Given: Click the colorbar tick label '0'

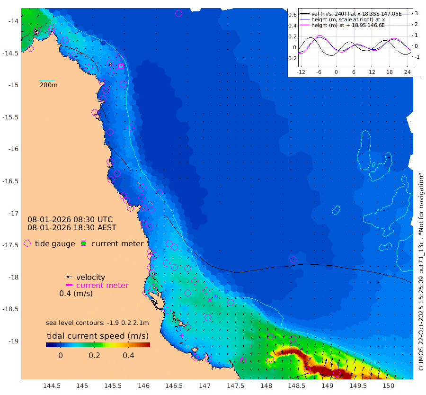Looking at the screenshot, I should pyautogui.click(x=61, y=355).
